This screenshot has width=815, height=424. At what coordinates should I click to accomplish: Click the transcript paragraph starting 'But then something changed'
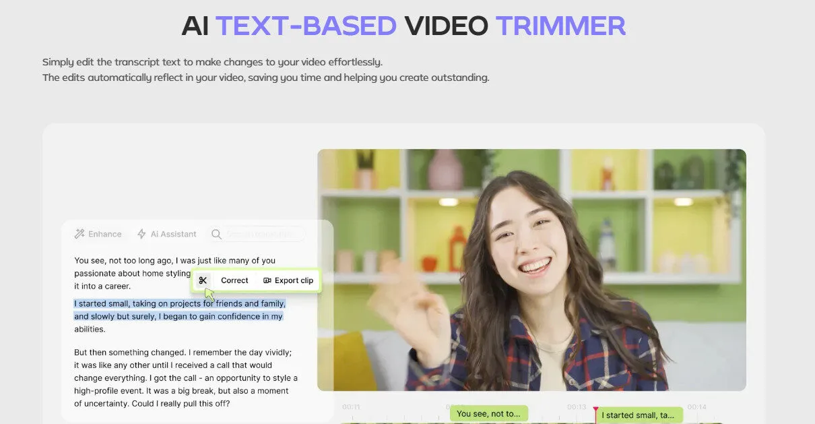tap(182, 377)
